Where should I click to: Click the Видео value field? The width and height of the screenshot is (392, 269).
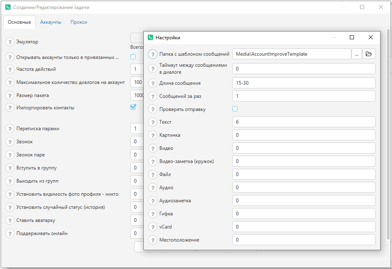304,148
